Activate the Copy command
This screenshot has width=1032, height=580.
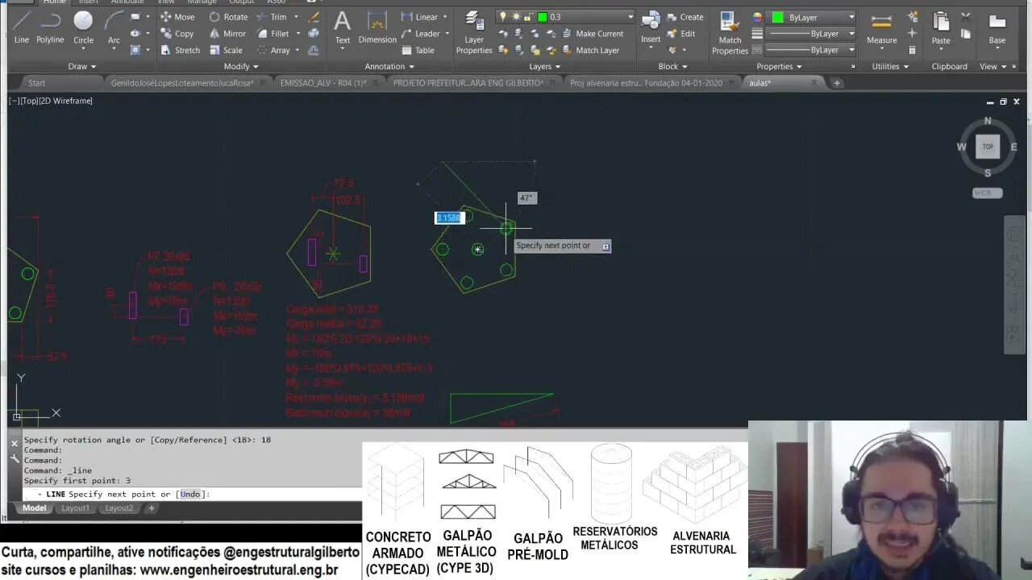point(177,34)
